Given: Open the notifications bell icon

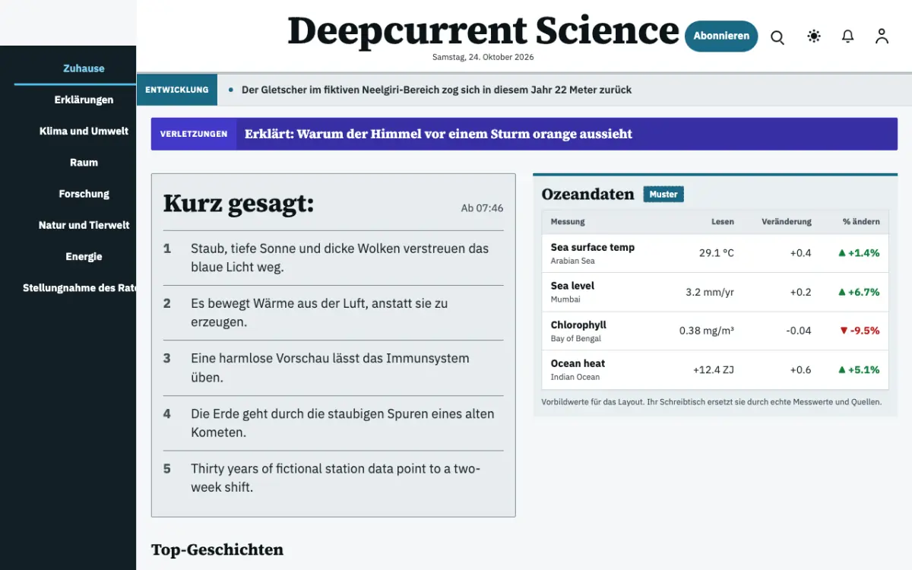Looking at the screenshot, I should [x=848, y=36].
